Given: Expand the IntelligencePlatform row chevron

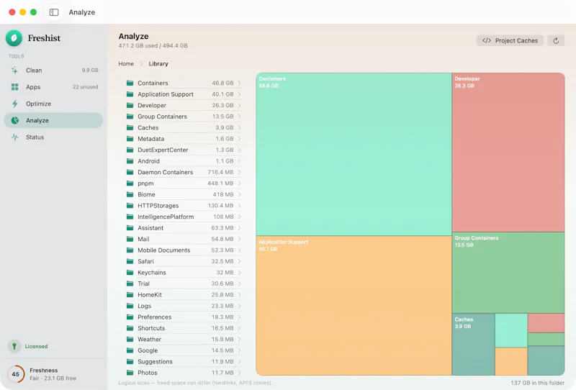Looking at the screenshot, I should (240, 217).
